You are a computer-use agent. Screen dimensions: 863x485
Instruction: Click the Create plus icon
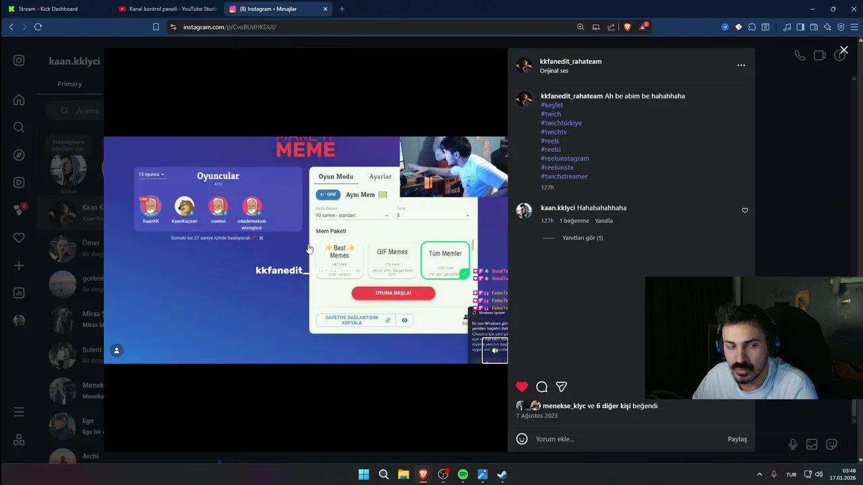coord(19,265)
